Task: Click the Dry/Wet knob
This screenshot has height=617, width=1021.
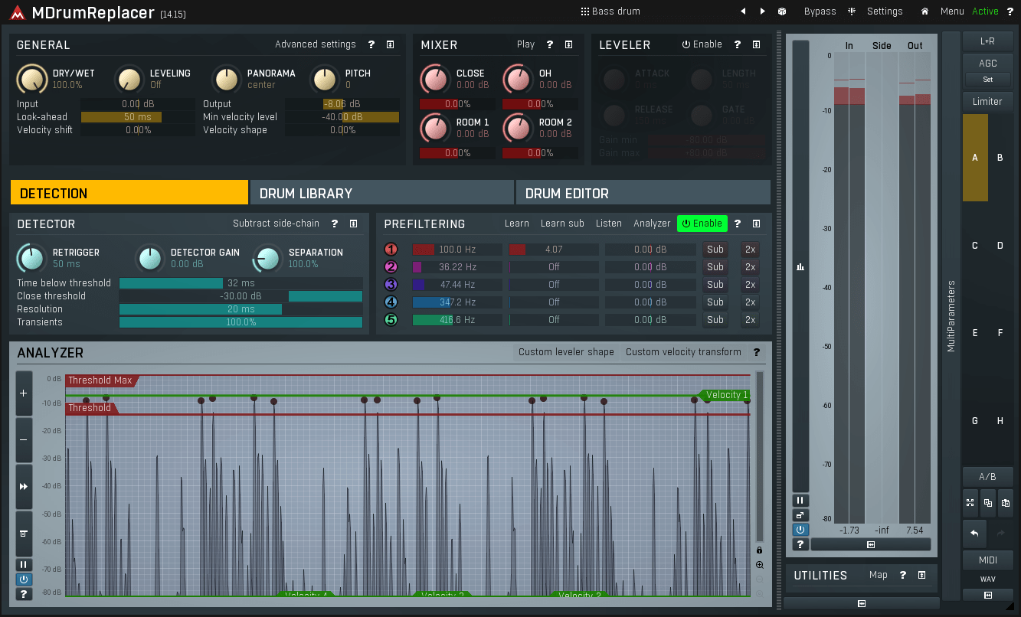Action: tap(31, 79)
